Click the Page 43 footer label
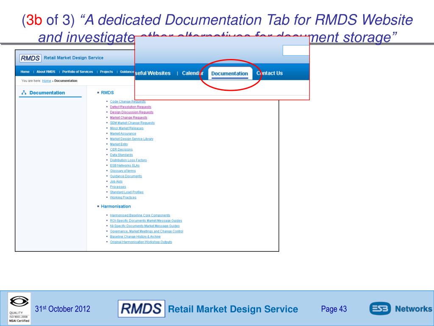 coord(334,309)
